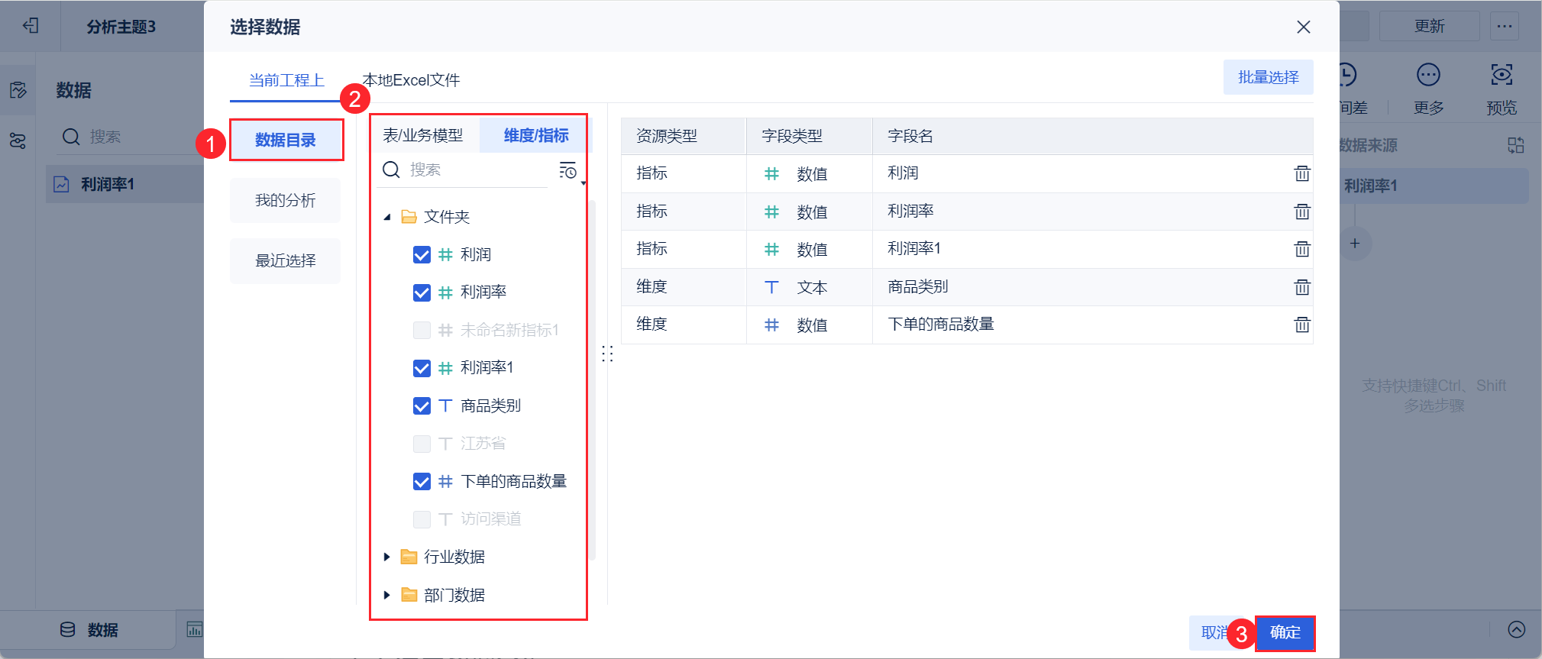Image resolution: width=1542 pixels, height=659 pixels.
Task: Click the 分析主题3 title in the background
Action: coord(121,27)
